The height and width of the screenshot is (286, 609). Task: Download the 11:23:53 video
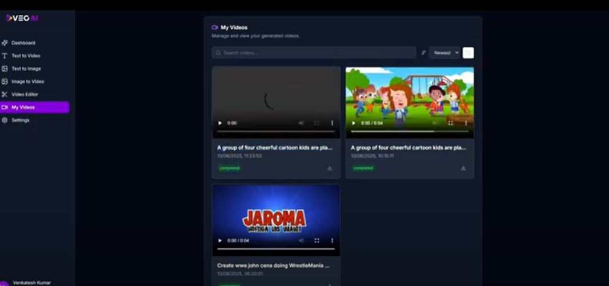(x=330, y=168)
